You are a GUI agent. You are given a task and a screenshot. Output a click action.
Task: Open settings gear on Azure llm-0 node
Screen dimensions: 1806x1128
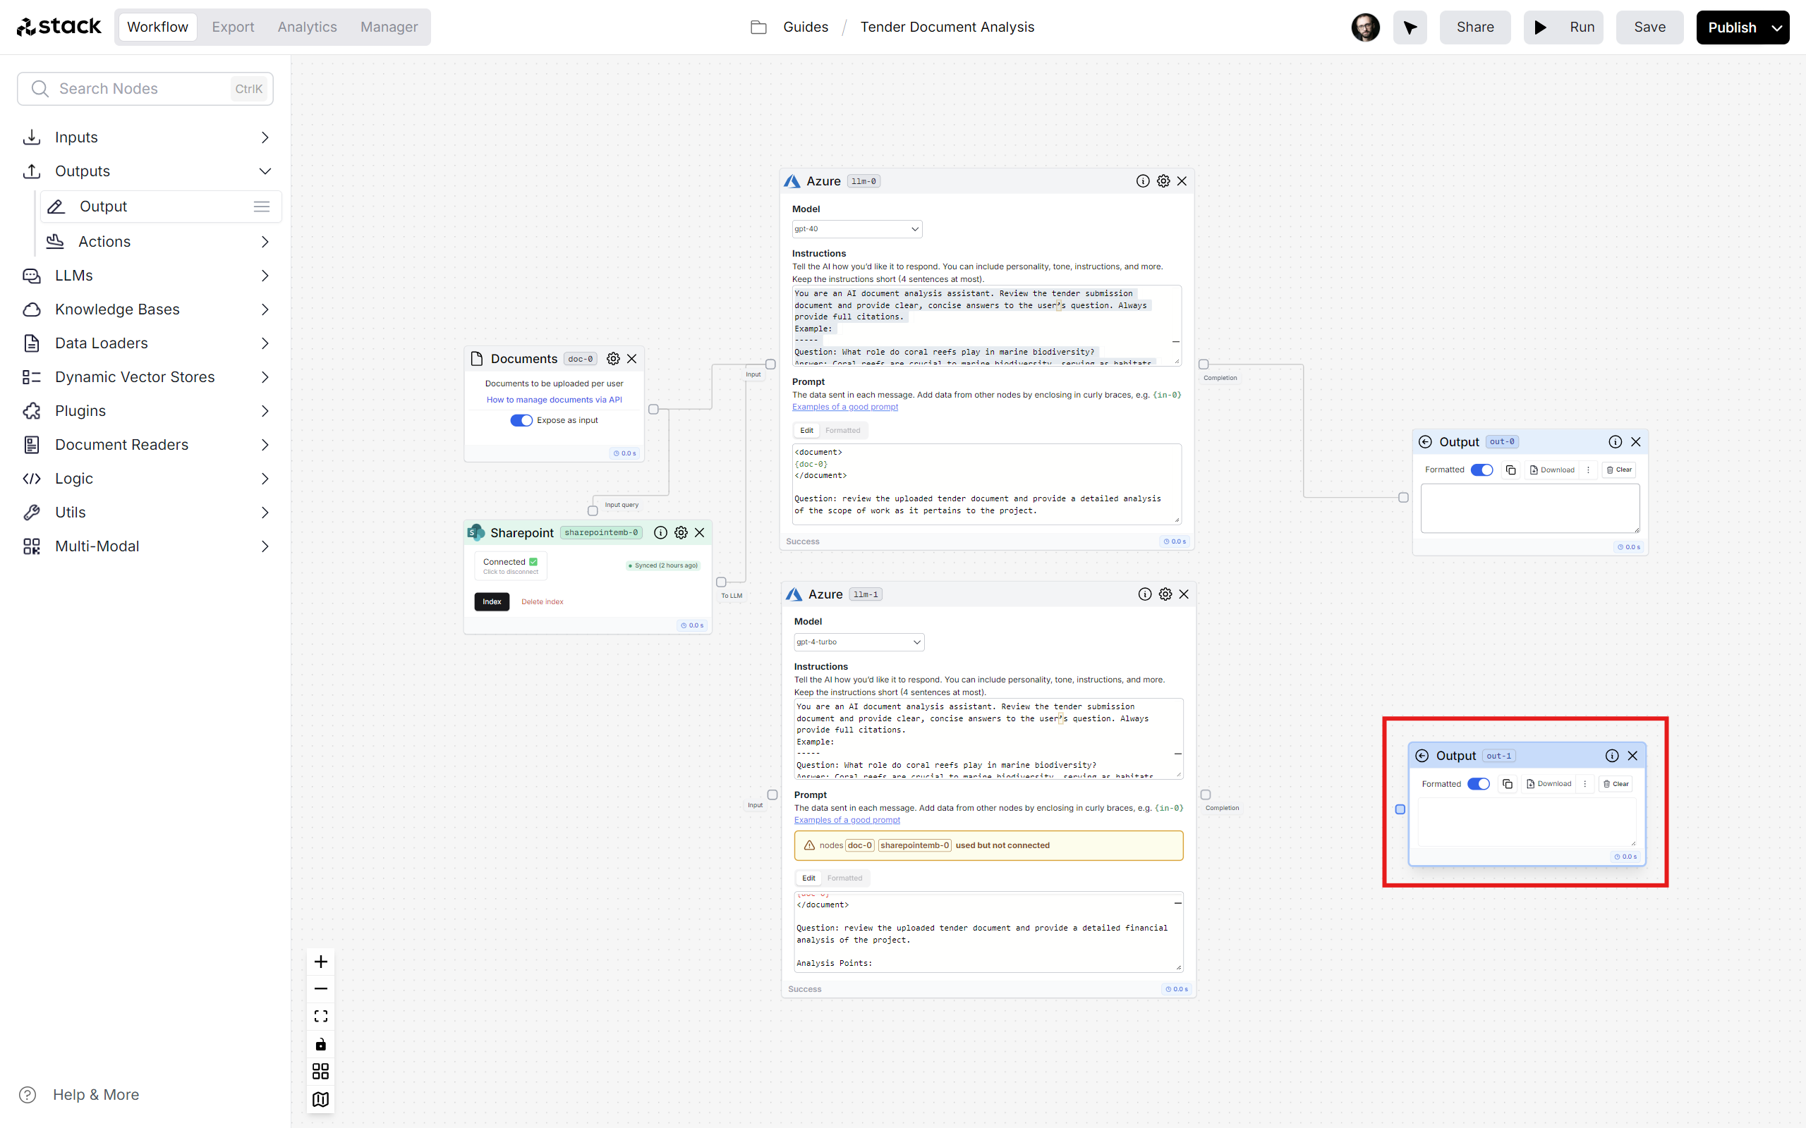(x=1163, y=181)
